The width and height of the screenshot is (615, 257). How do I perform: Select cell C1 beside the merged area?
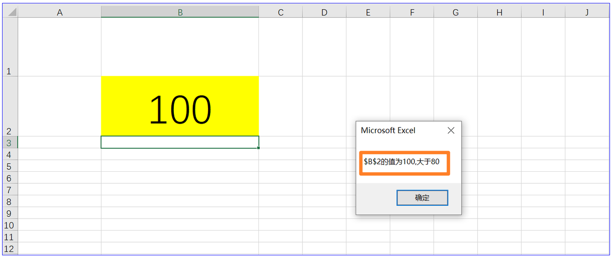(281, 47)
